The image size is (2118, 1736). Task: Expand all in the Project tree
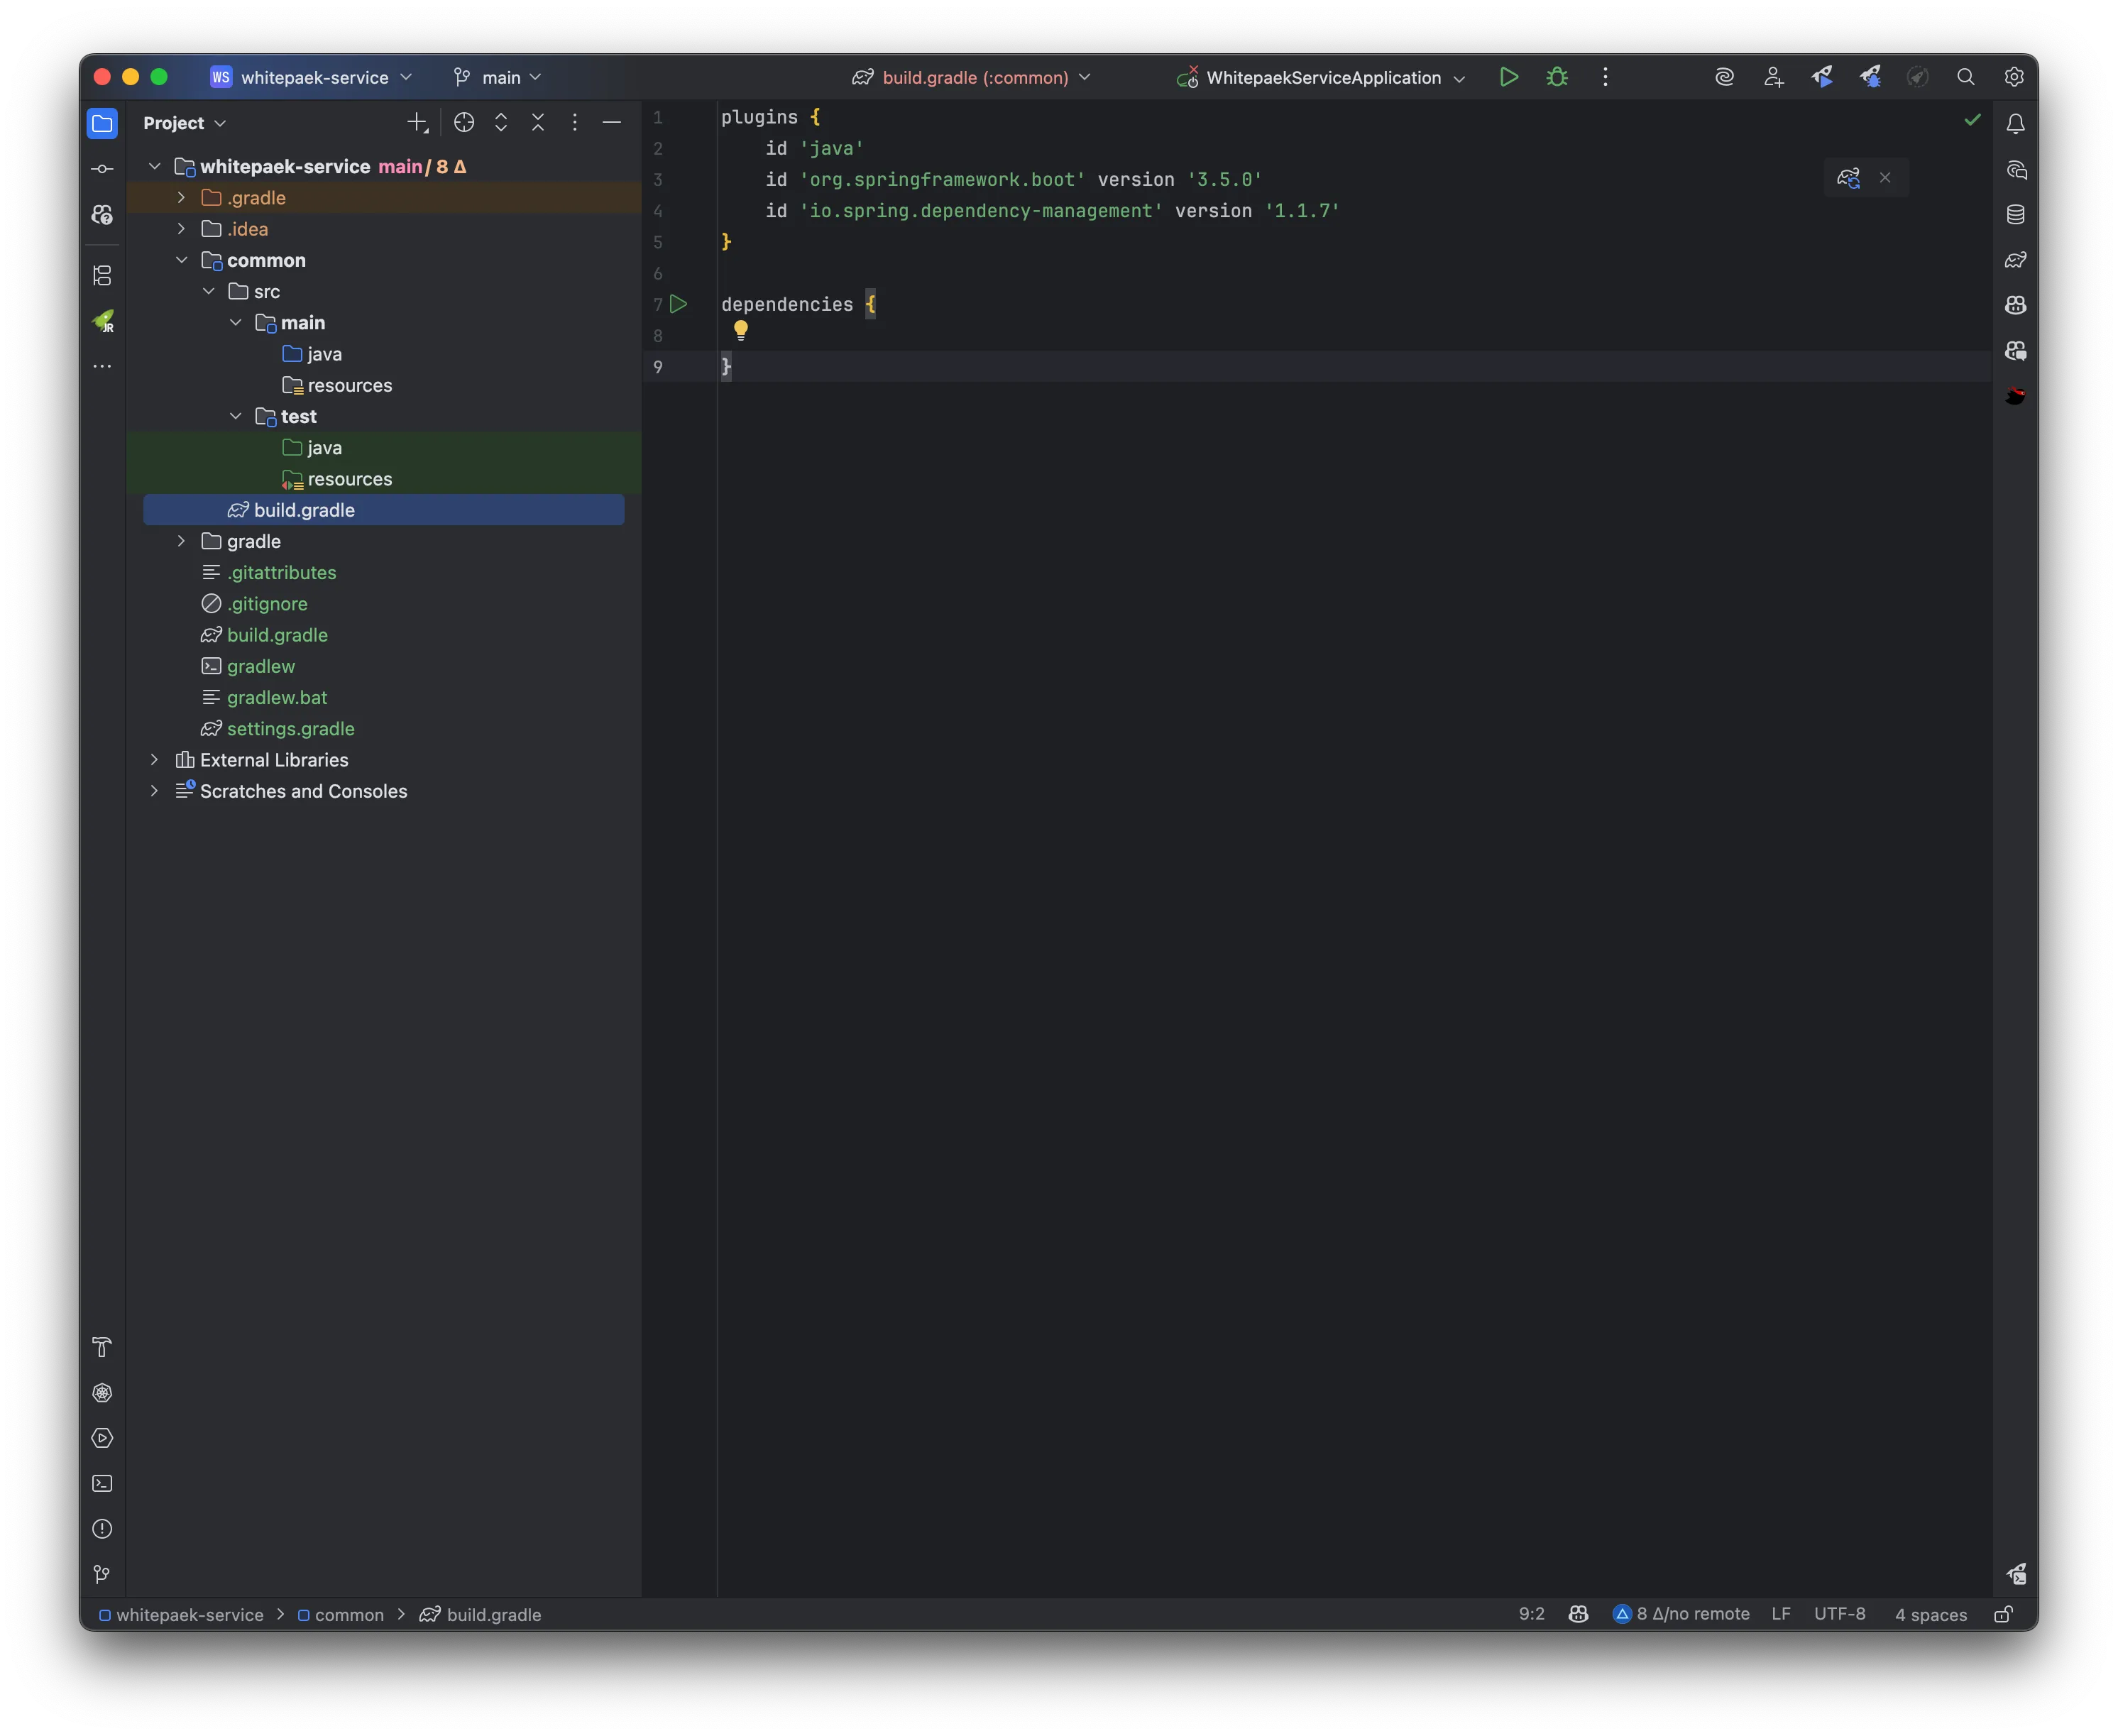(501, 123)
